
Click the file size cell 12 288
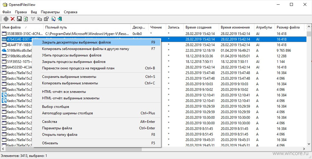click(281, 56)
